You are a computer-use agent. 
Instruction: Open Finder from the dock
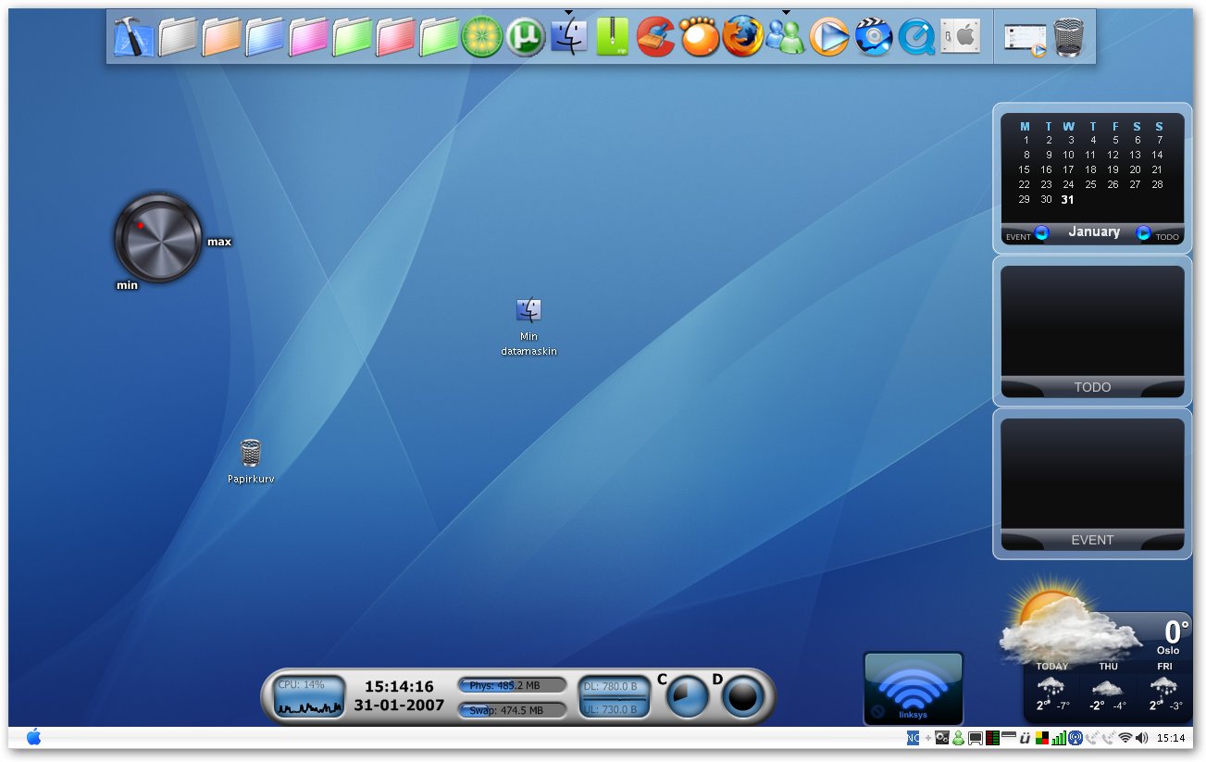coord(568,37)
